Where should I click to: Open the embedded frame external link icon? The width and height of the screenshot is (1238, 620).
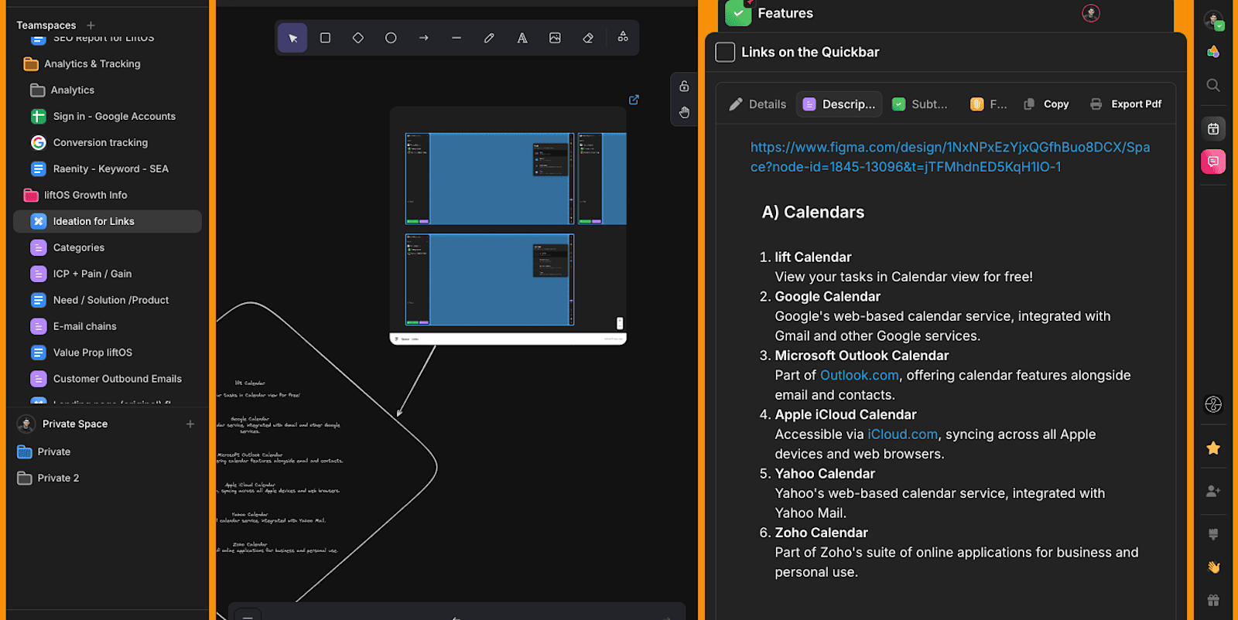(634, 100)
